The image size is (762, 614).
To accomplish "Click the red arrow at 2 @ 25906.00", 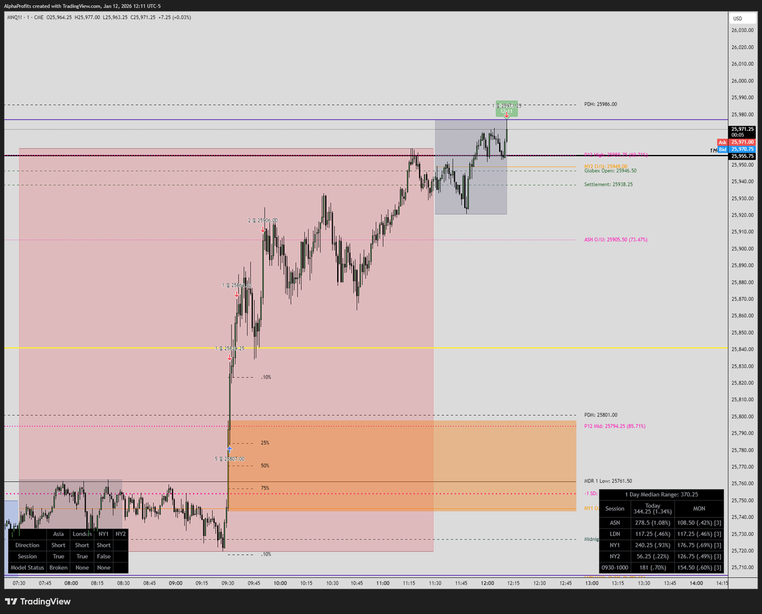I will click(263, 230).
